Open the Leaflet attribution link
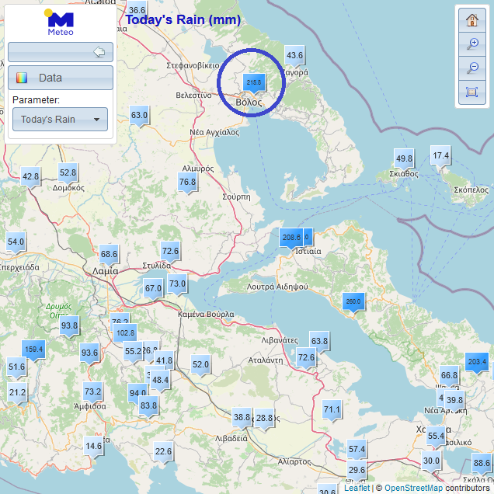This screenshot has width=494, height=494. point(357,488)
